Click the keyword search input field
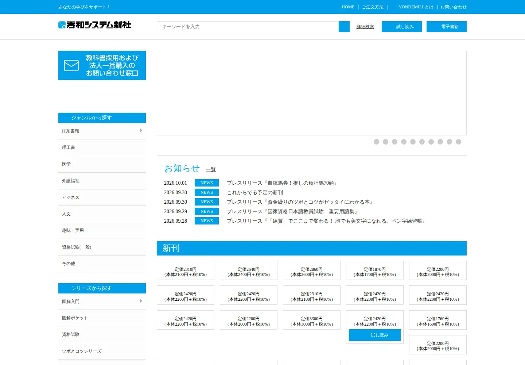This screenshot has width=525, height=365. click(248, 27)
